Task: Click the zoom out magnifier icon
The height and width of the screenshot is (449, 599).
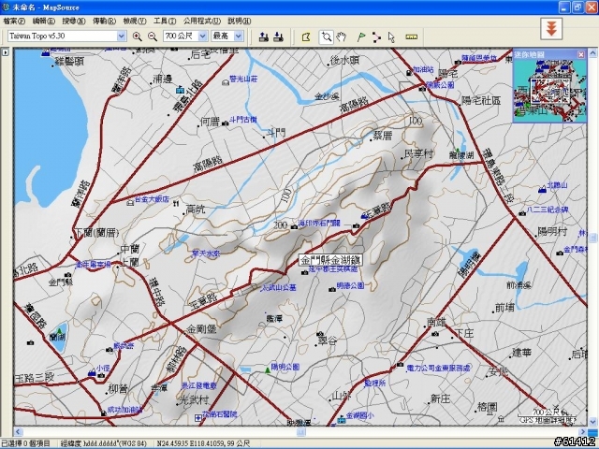Action: point(153,36)
